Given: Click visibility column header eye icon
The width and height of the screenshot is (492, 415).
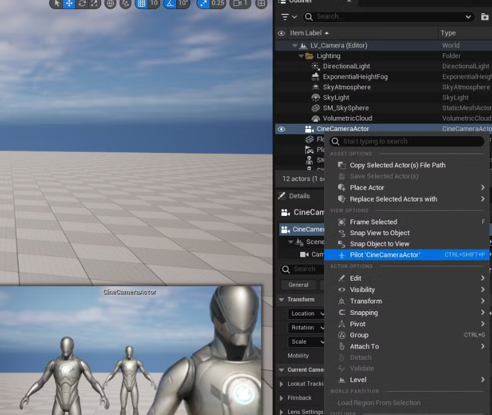Looking at the screenshot, I should [x=282, y=33].
